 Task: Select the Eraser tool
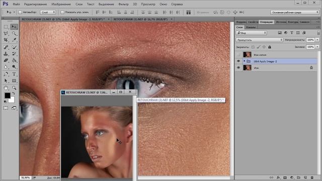coord(6,60)
